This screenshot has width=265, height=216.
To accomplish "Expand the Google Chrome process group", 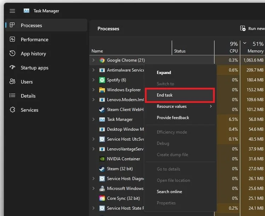I will pos(93,60).
